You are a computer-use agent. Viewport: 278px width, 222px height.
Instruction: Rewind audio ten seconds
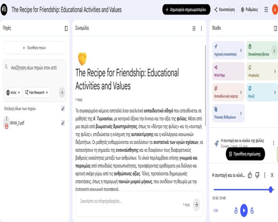pyautogui.click(x=236, y=210)
